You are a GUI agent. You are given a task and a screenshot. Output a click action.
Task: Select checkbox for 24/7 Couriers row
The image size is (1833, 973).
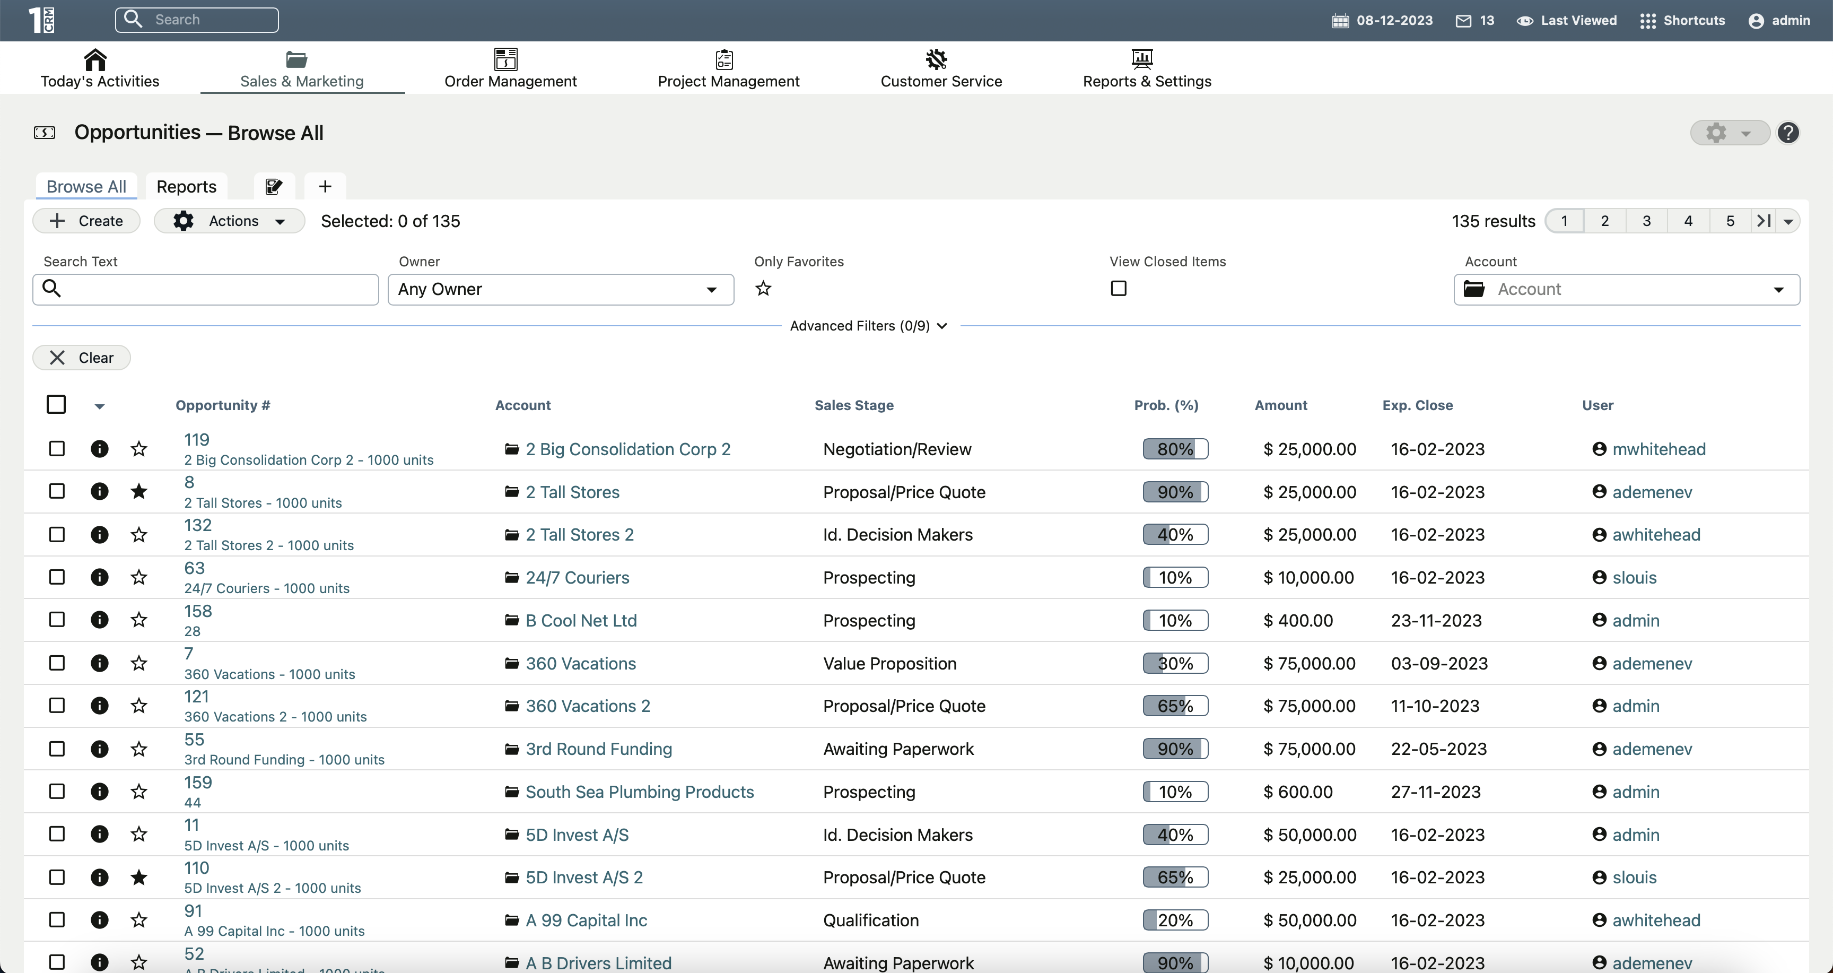click(57, 577)
